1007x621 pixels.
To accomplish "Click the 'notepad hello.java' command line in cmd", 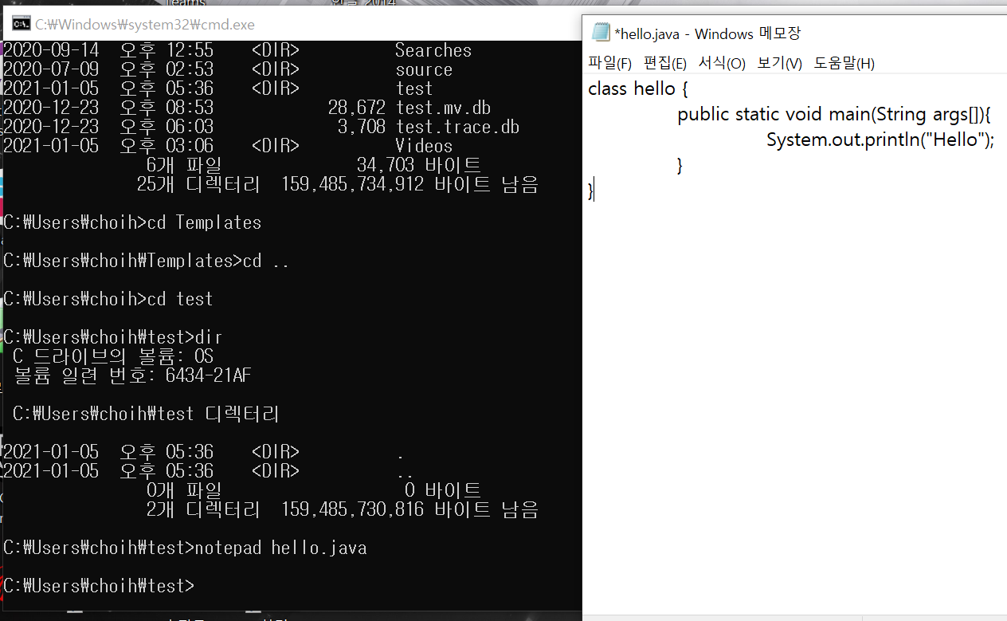I will (x=185, y=548).
